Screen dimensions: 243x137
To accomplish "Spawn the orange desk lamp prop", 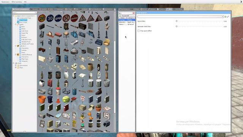I will click(90, 115).
